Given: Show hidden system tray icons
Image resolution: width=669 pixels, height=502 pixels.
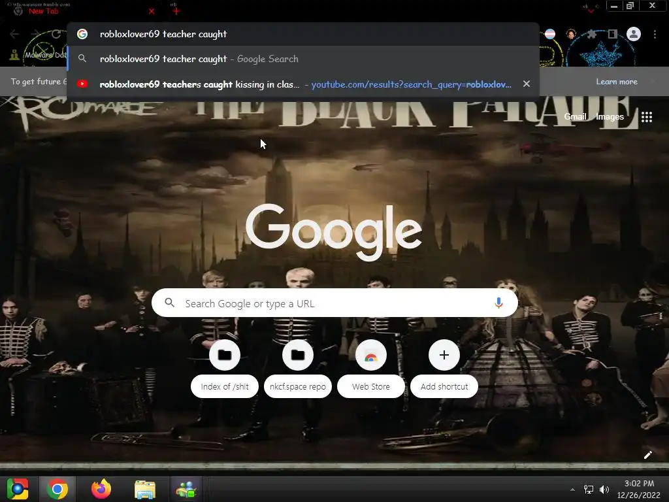Looking at the screenshot, I should [572, 490].
